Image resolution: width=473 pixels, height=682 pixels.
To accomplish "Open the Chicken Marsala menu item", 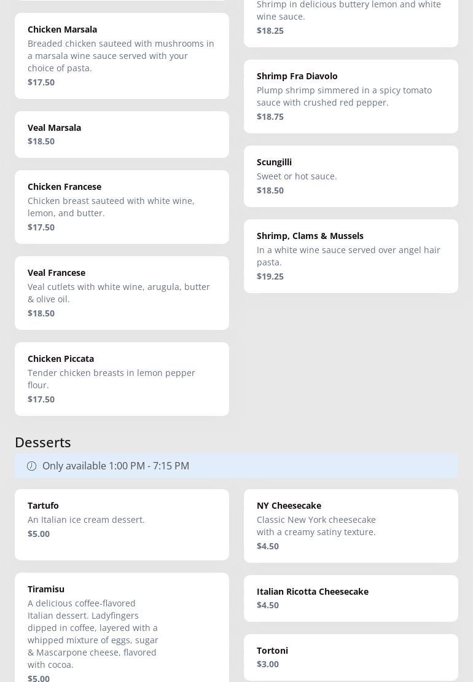I will [122, 55].
